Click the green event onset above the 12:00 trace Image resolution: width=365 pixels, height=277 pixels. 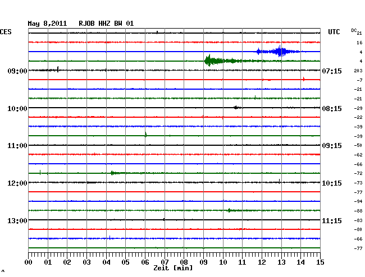click(x=112, y=173)
